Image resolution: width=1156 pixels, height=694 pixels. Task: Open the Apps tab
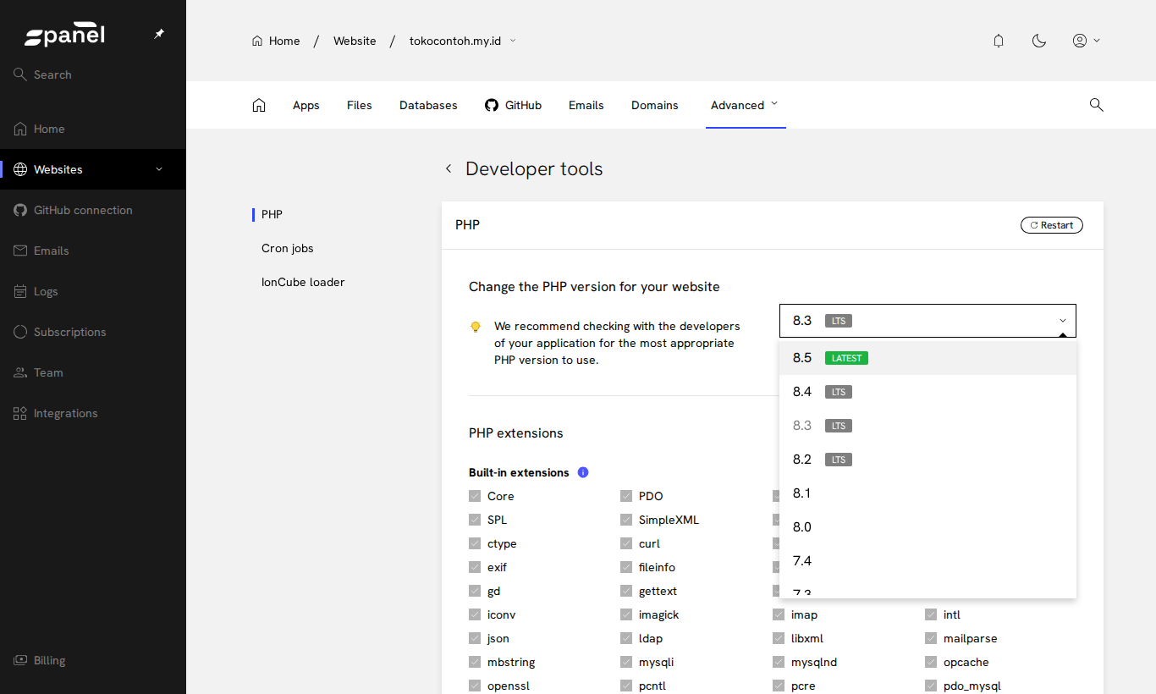pos(306,105)
